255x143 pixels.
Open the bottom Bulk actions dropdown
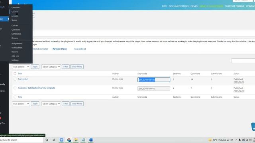click(21, 104)
